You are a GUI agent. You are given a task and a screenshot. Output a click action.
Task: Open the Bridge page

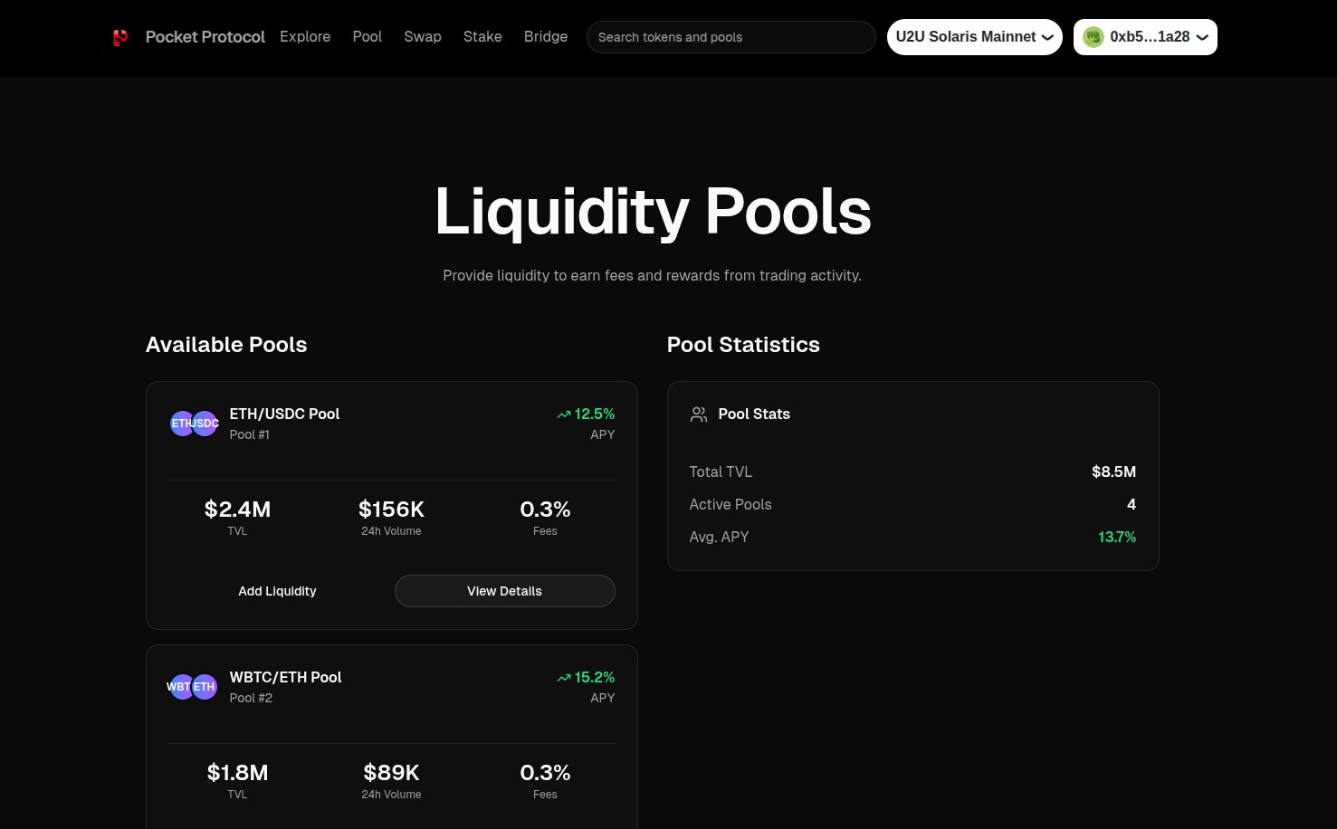[x=546, y=37]
